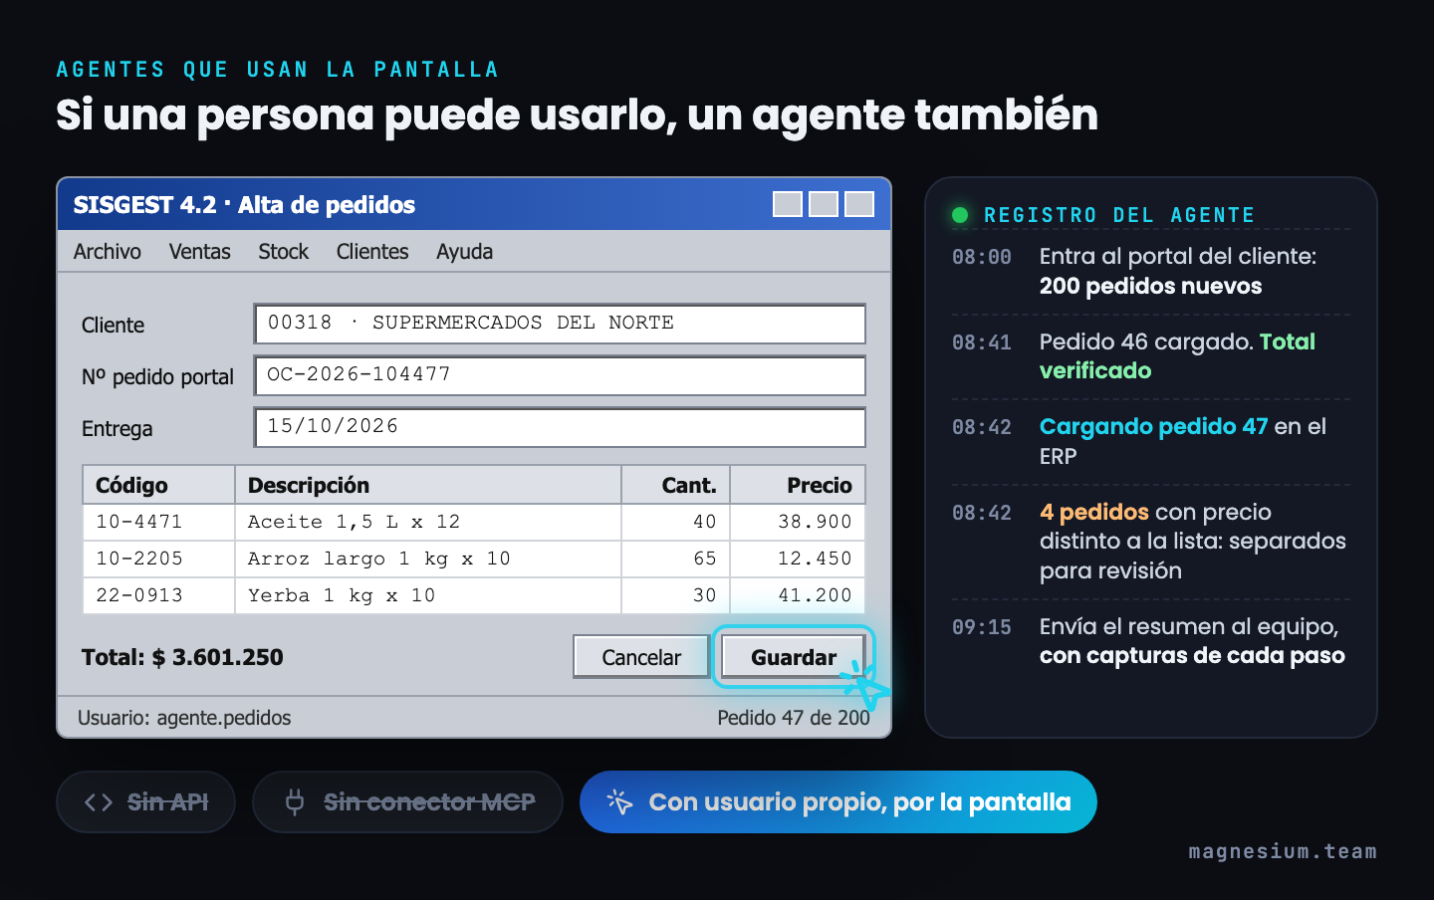Image resolution: width=1434 pixels, height=900 pixels.
Task: Focus the Nº pedido portal field
Action: [560, 375]
